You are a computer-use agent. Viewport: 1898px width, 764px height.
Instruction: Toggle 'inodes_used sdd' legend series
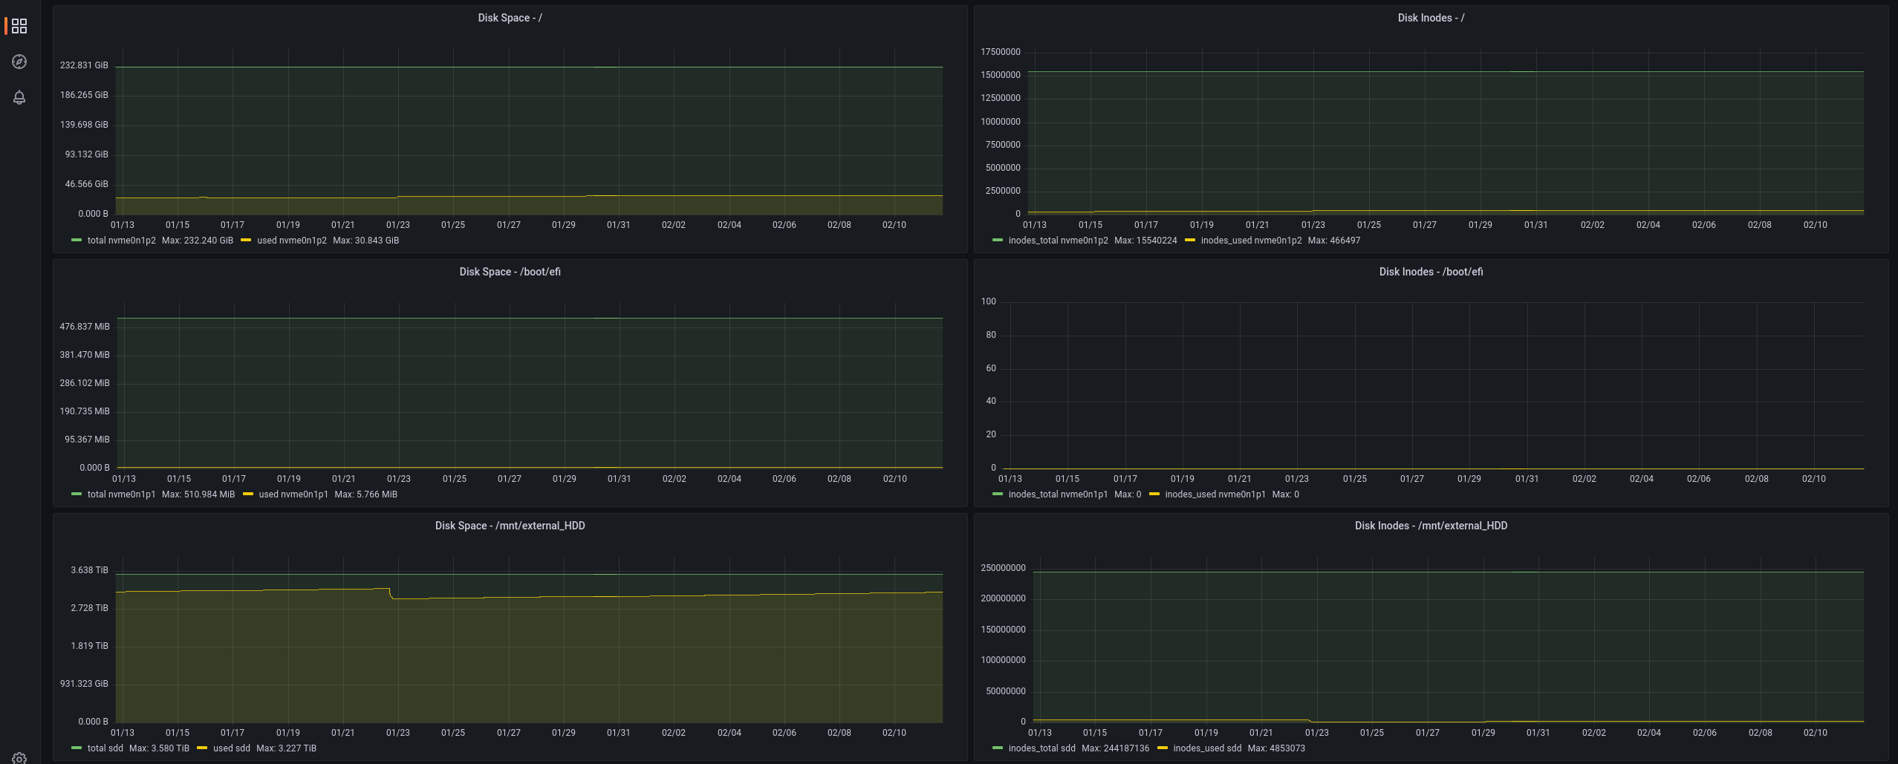[1207, 748]
